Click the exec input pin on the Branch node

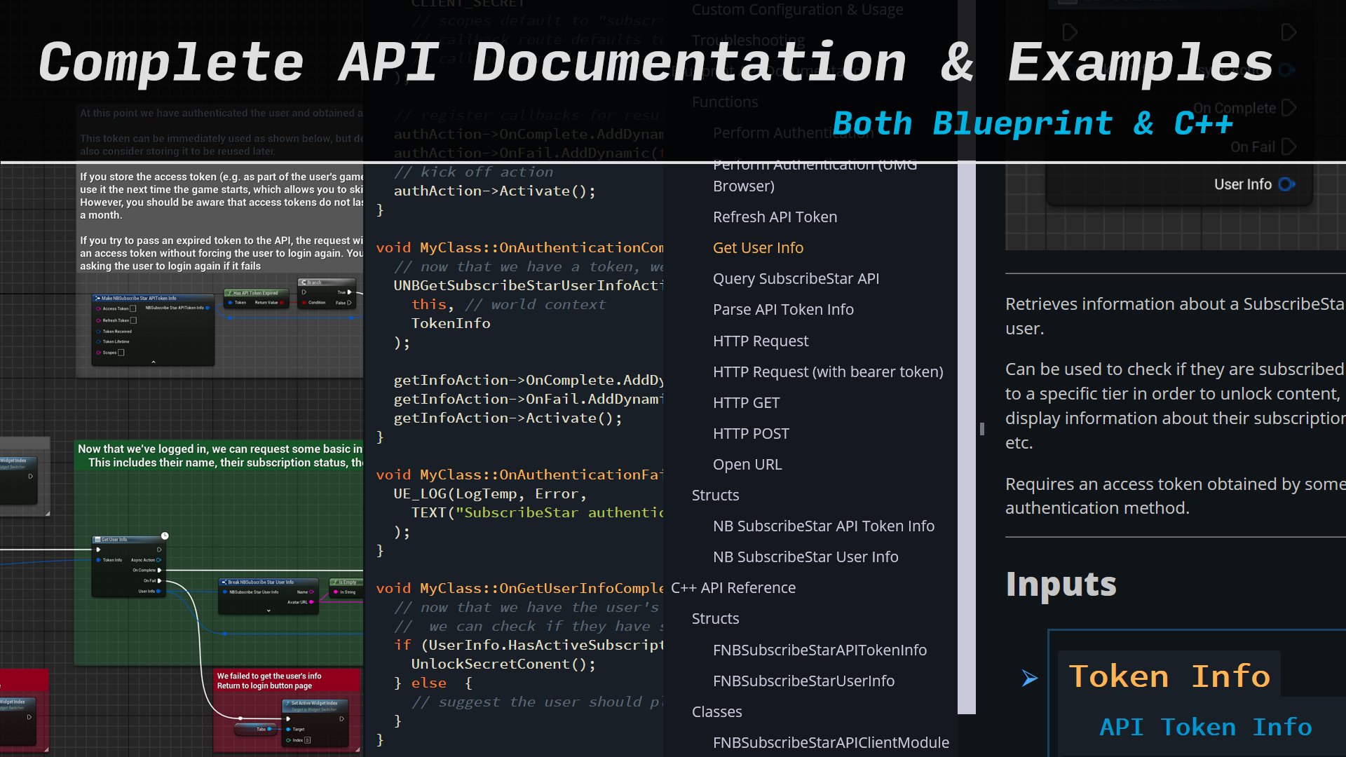click(x=304, y=292)
